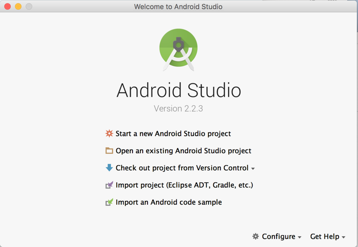Start a new Android Studio project
This screenshot has height=247, width=358.
point(173,133)
